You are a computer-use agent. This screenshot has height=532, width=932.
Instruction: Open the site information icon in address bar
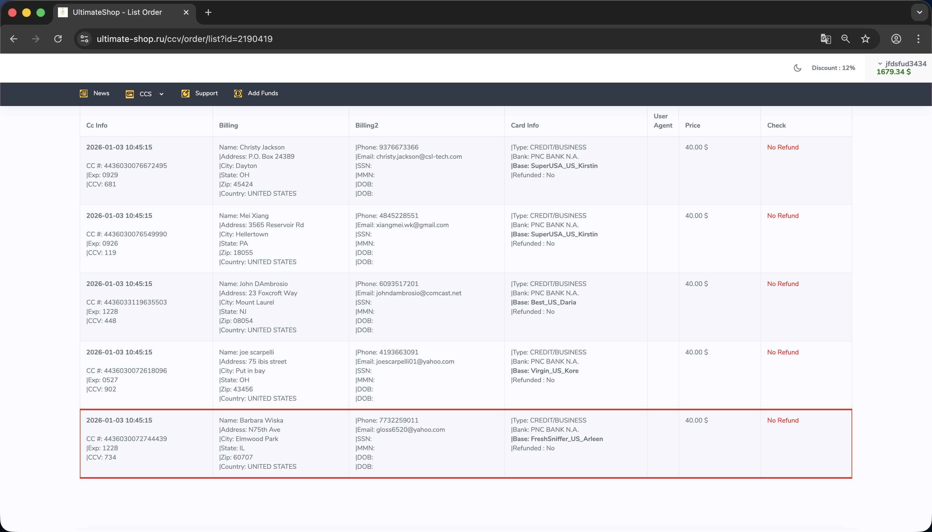[85, 39]
